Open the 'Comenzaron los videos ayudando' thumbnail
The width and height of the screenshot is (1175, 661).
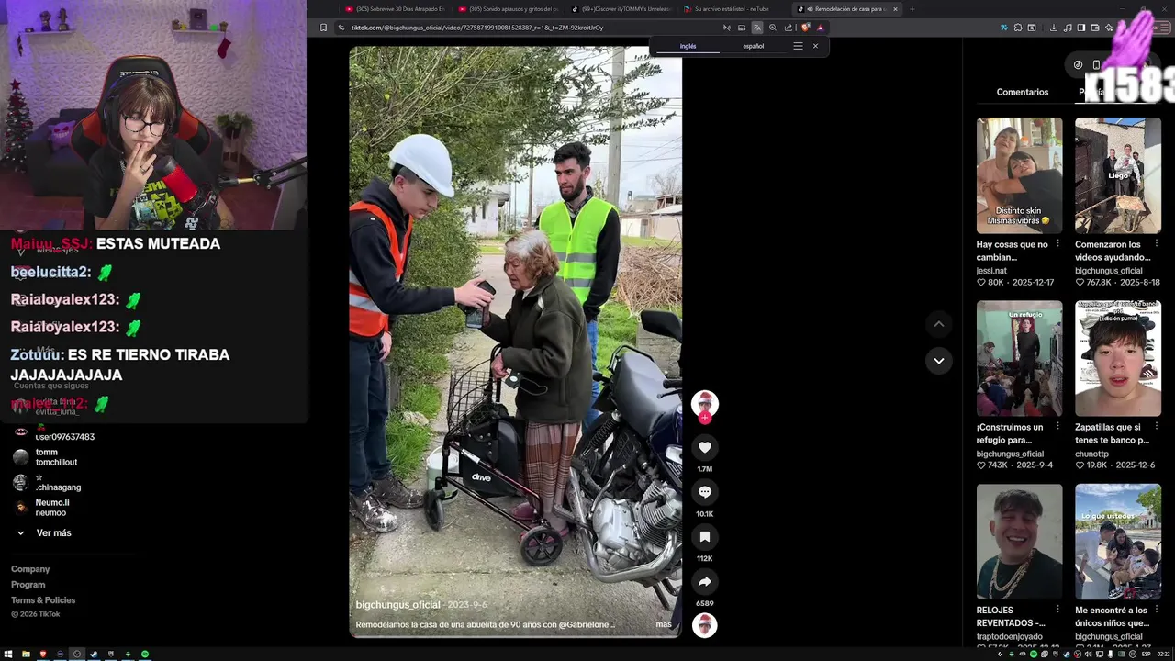click(x=1117, y=175)
